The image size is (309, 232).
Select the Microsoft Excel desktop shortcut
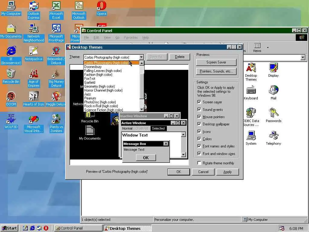pyautogui.click(x=56, y=10)
